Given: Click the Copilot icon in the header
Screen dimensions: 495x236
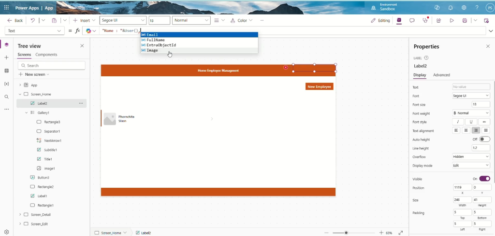Looking at the screenshot, I should click(437, 8).
